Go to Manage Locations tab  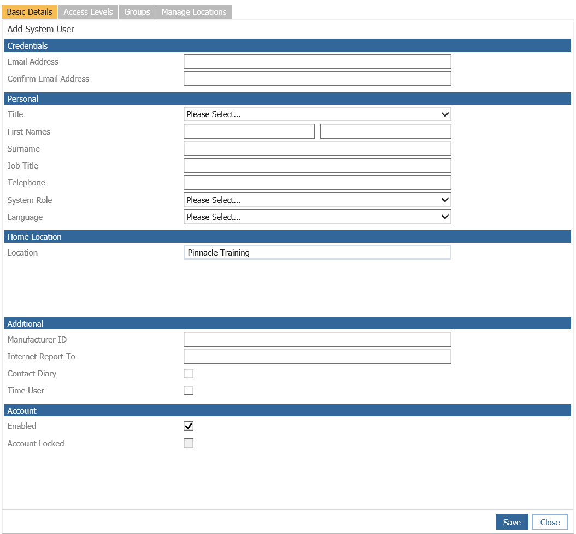click(x=194, y=12)
